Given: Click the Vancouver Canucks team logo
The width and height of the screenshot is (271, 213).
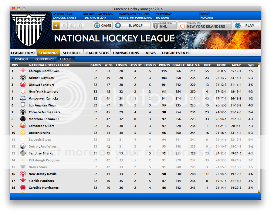Looking at the screenshot, I should click(x=23, y=98).
